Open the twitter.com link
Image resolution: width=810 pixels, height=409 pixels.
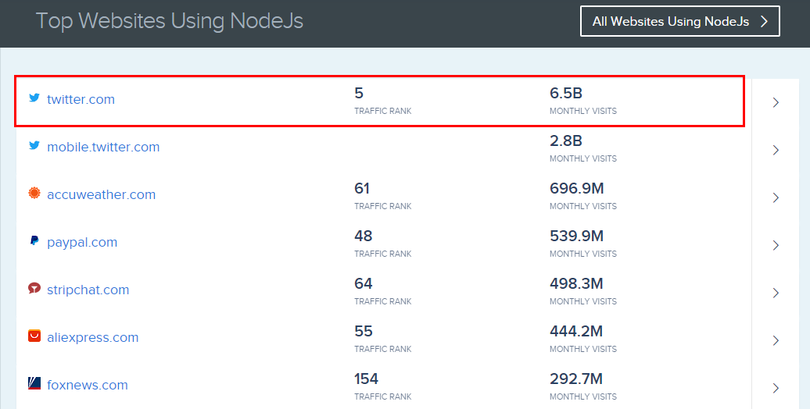(x=81, y=100)
